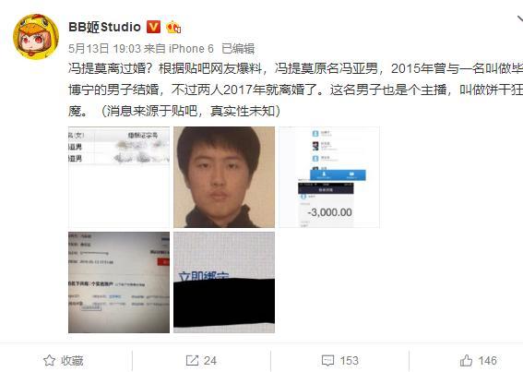Screen dimensions: 523x372
Task: Click the membership crown badge icon
Action: [x=173, y=27]
